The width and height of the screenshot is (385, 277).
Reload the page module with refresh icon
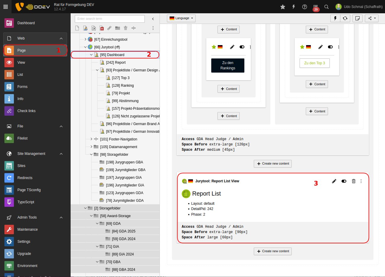345,18
